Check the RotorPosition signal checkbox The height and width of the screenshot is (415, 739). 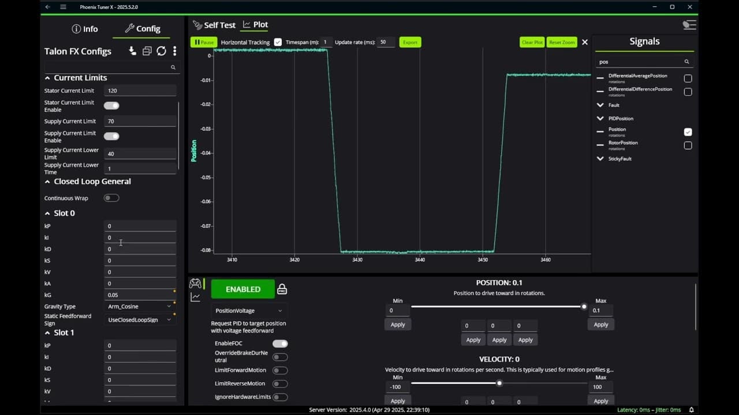(688, 145)
